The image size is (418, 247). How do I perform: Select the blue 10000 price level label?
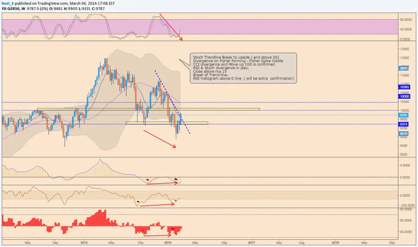click(404, 97)
